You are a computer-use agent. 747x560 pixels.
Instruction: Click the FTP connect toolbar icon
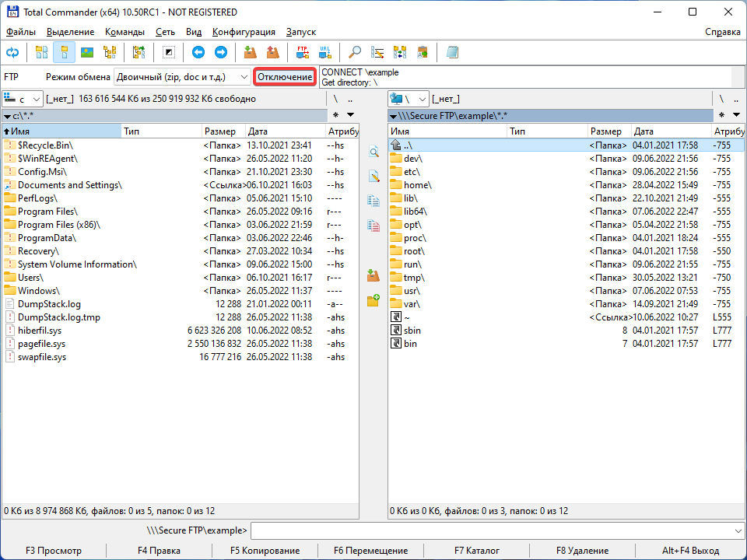[302, 52]
